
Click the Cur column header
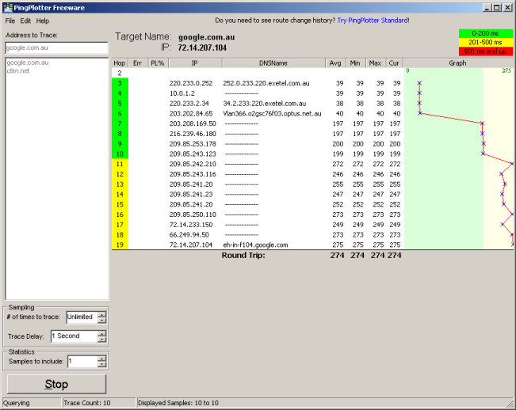point(394,63)
